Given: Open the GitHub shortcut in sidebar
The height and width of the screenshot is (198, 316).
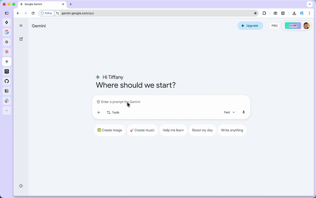Looking at the screenshot, I should point(7,81).
